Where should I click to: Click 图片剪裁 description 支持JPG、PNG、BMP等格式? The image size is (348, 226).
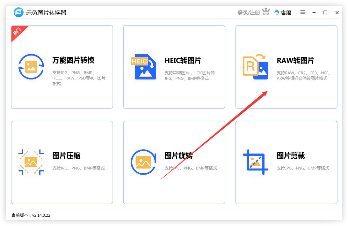coord(303,168)
